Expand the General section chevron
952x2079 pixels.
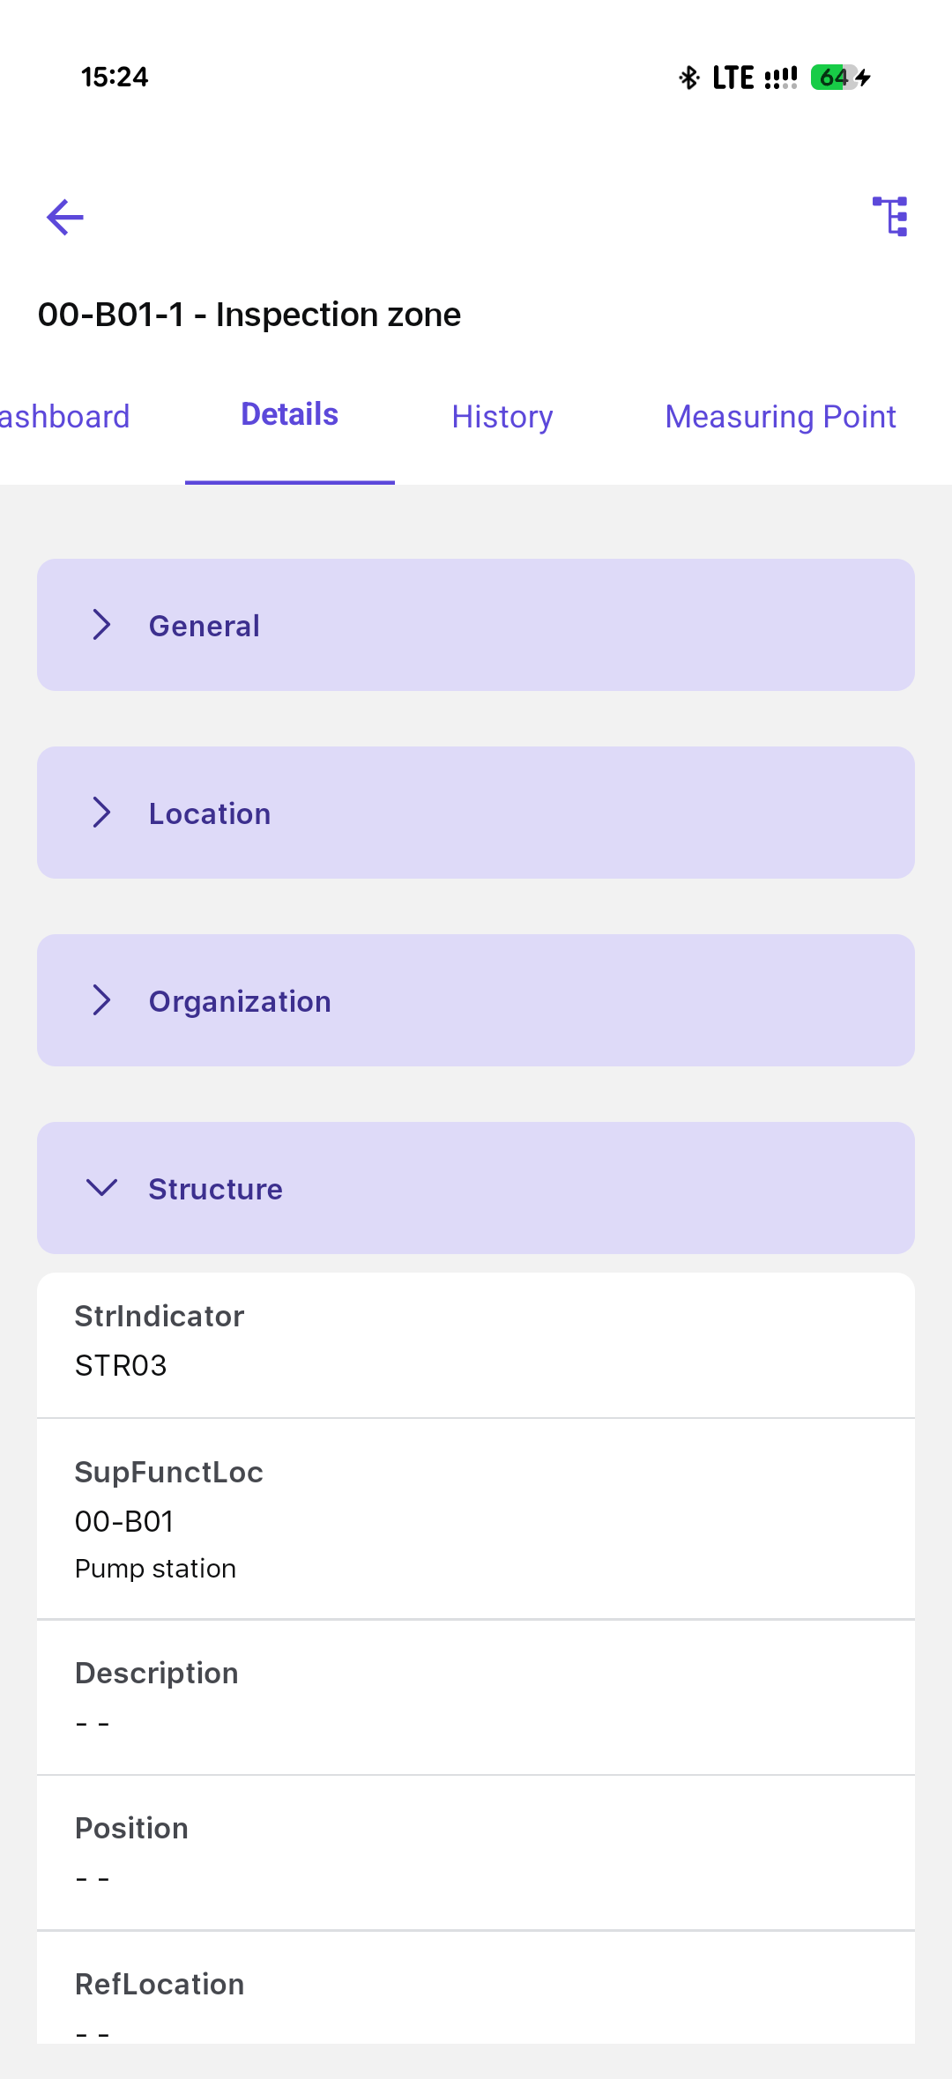[102, 625]
